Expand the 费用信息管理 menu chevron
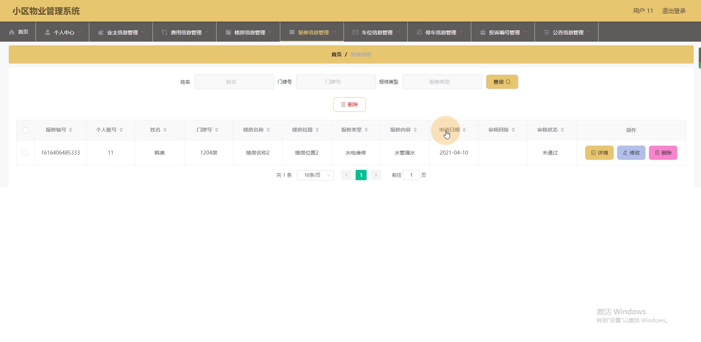The width and height of the screenshot is (701, 342). 207,32
